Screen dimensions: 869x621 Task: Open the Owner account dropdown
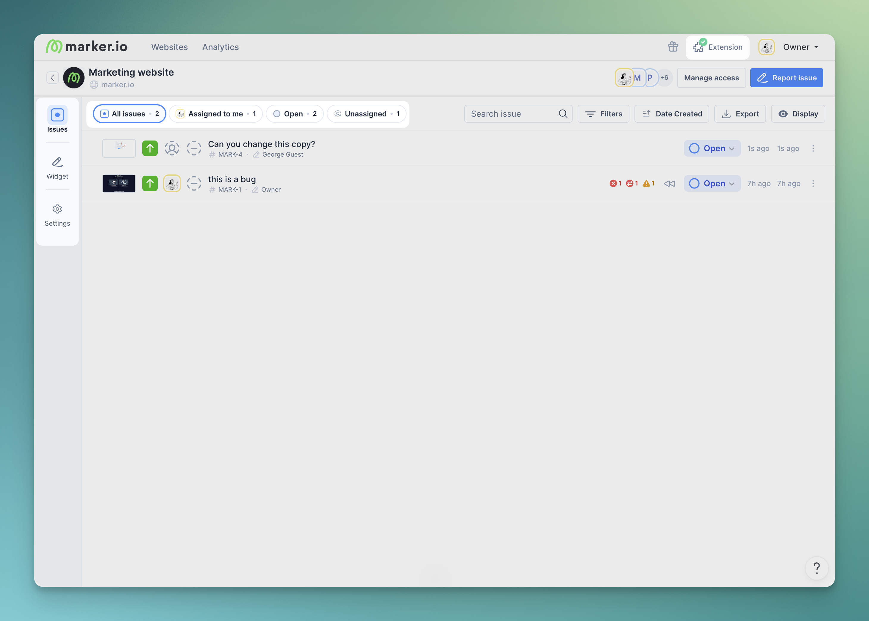coord(800,47)
